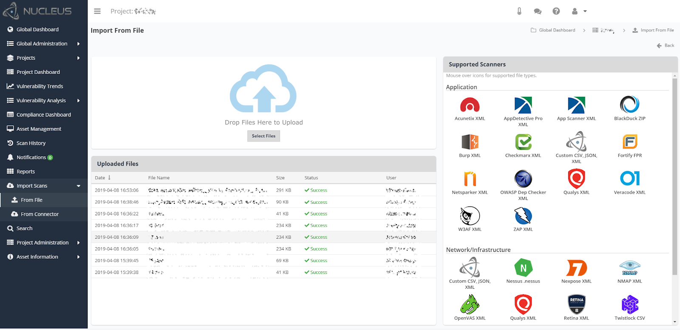Screen dimensions: 680x330
Task: Click the help question mark icon
Action: (556, 11)
